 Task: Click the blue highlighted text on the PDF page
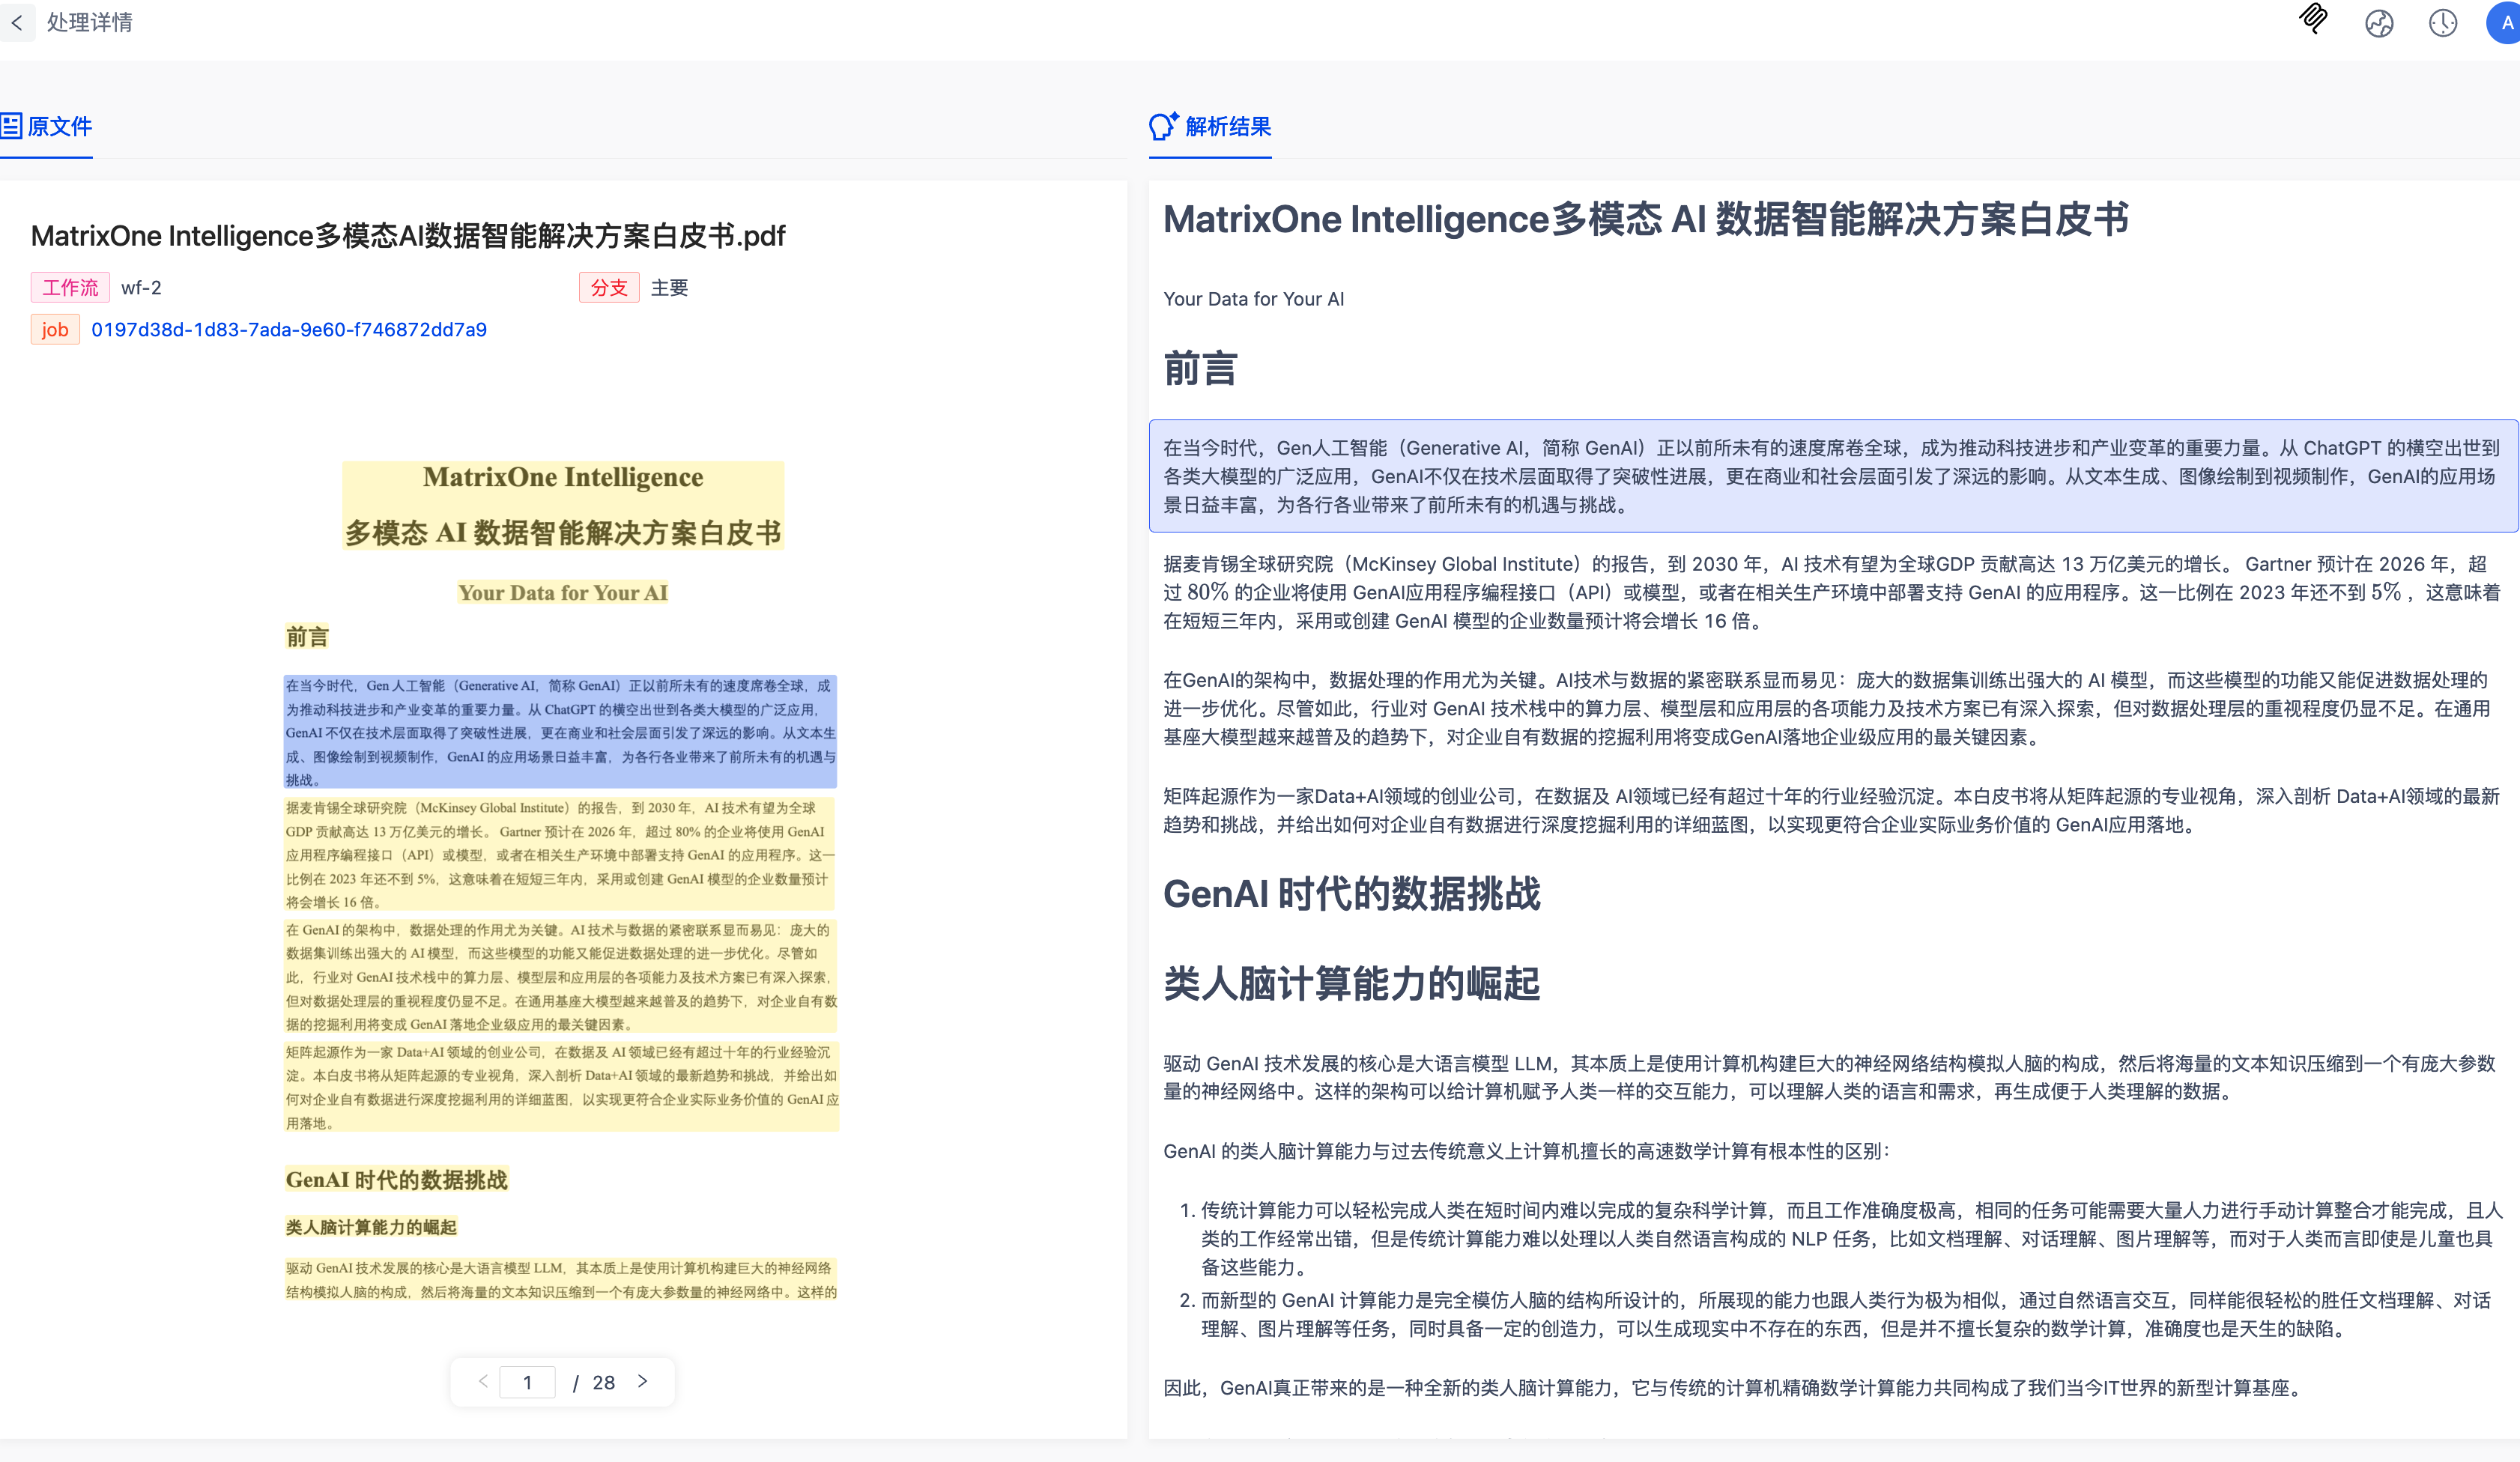(x=560, y=730)
